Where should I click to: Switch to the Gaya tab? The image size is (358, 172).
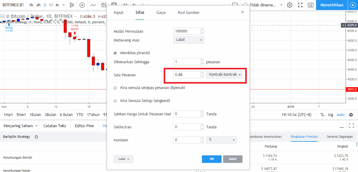pyautogui.click(x=161, y=12)
